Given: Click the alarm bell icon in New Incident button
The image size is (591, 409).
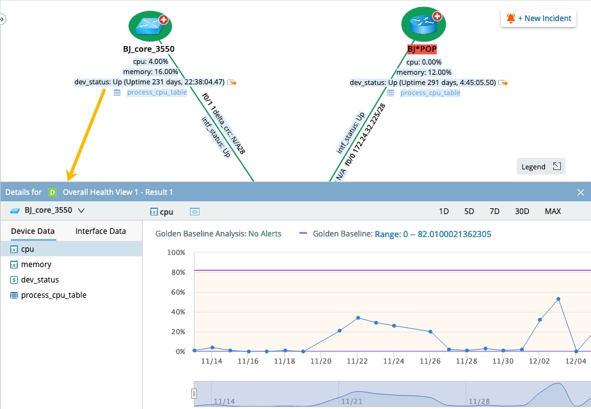Looking at the screenshot, I should [510, 18].
